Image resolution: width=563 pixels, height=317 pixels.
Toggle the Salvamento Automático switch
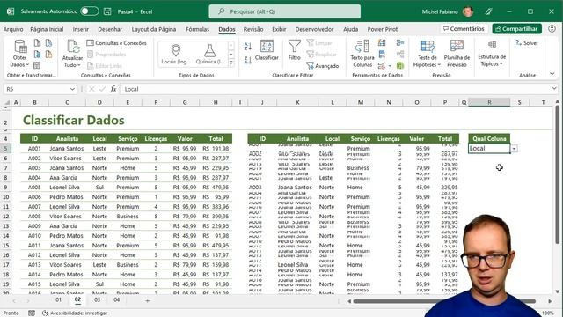point(89,11)
